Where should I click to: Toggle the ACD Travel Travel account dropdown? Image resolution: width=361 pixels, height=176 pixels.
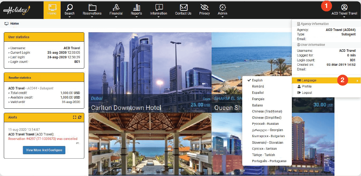344,10
